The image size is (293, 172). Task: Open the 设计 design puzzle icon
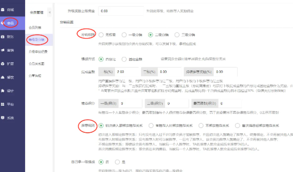point(3,91)
